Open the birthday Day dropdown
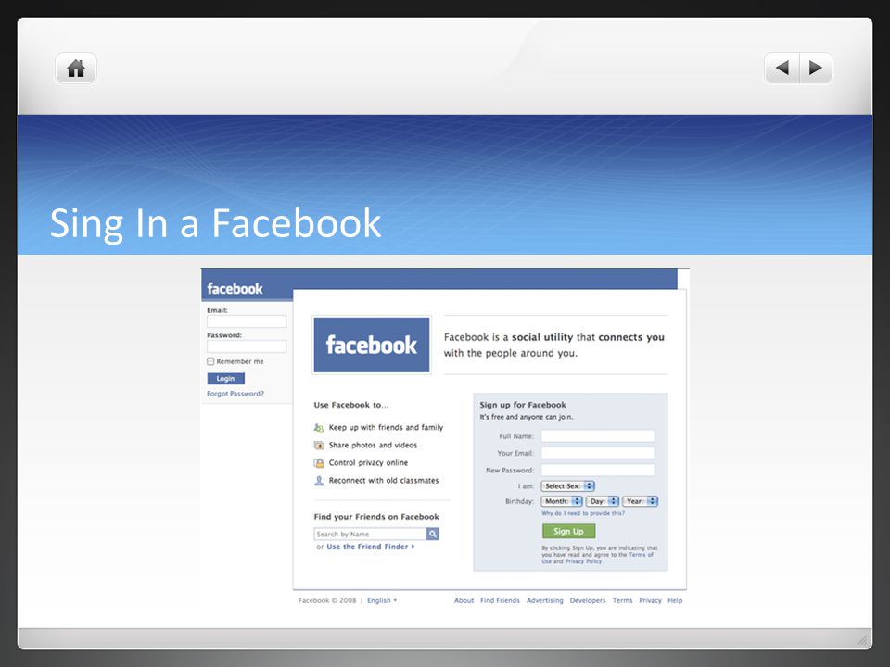Image resolution: width=890 pixels, height=667 pixels. pos(603,501)
